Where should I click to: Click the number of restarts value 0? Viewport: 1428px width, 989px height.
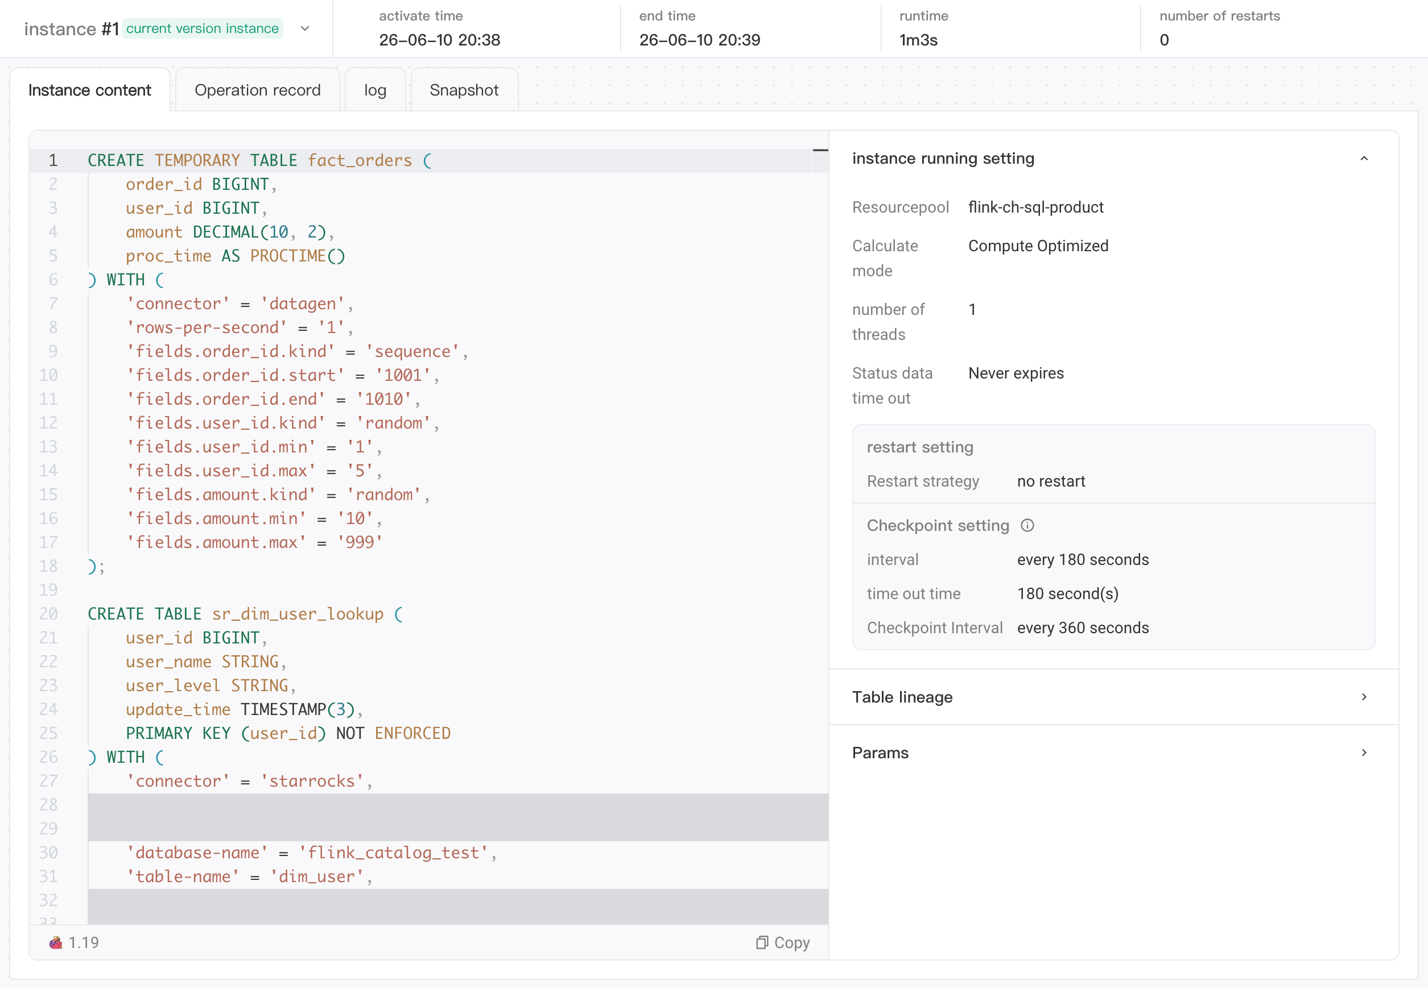point(1164,40)
